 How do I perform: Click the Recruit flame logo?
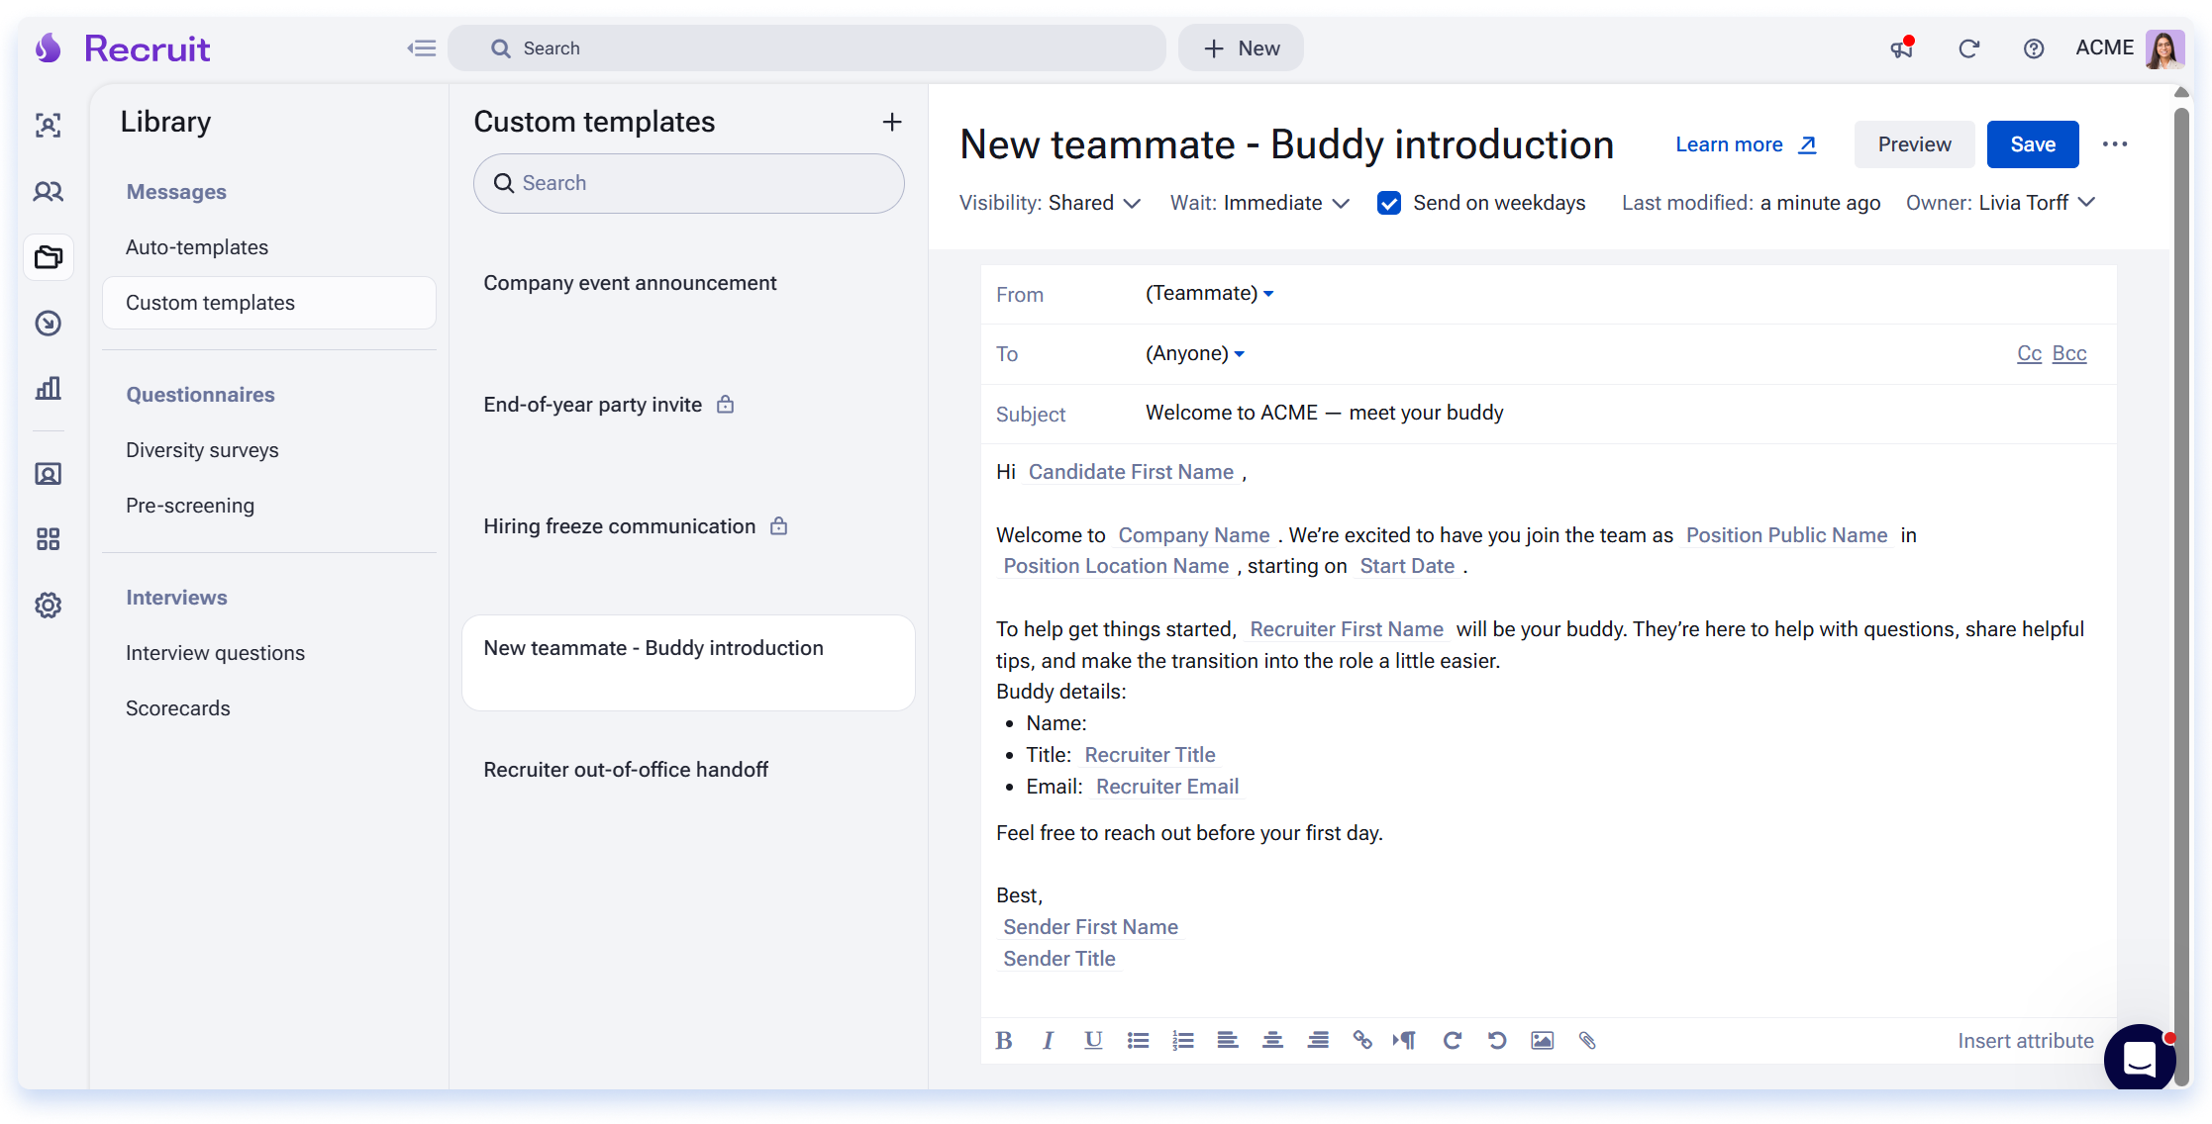[49, 48]
